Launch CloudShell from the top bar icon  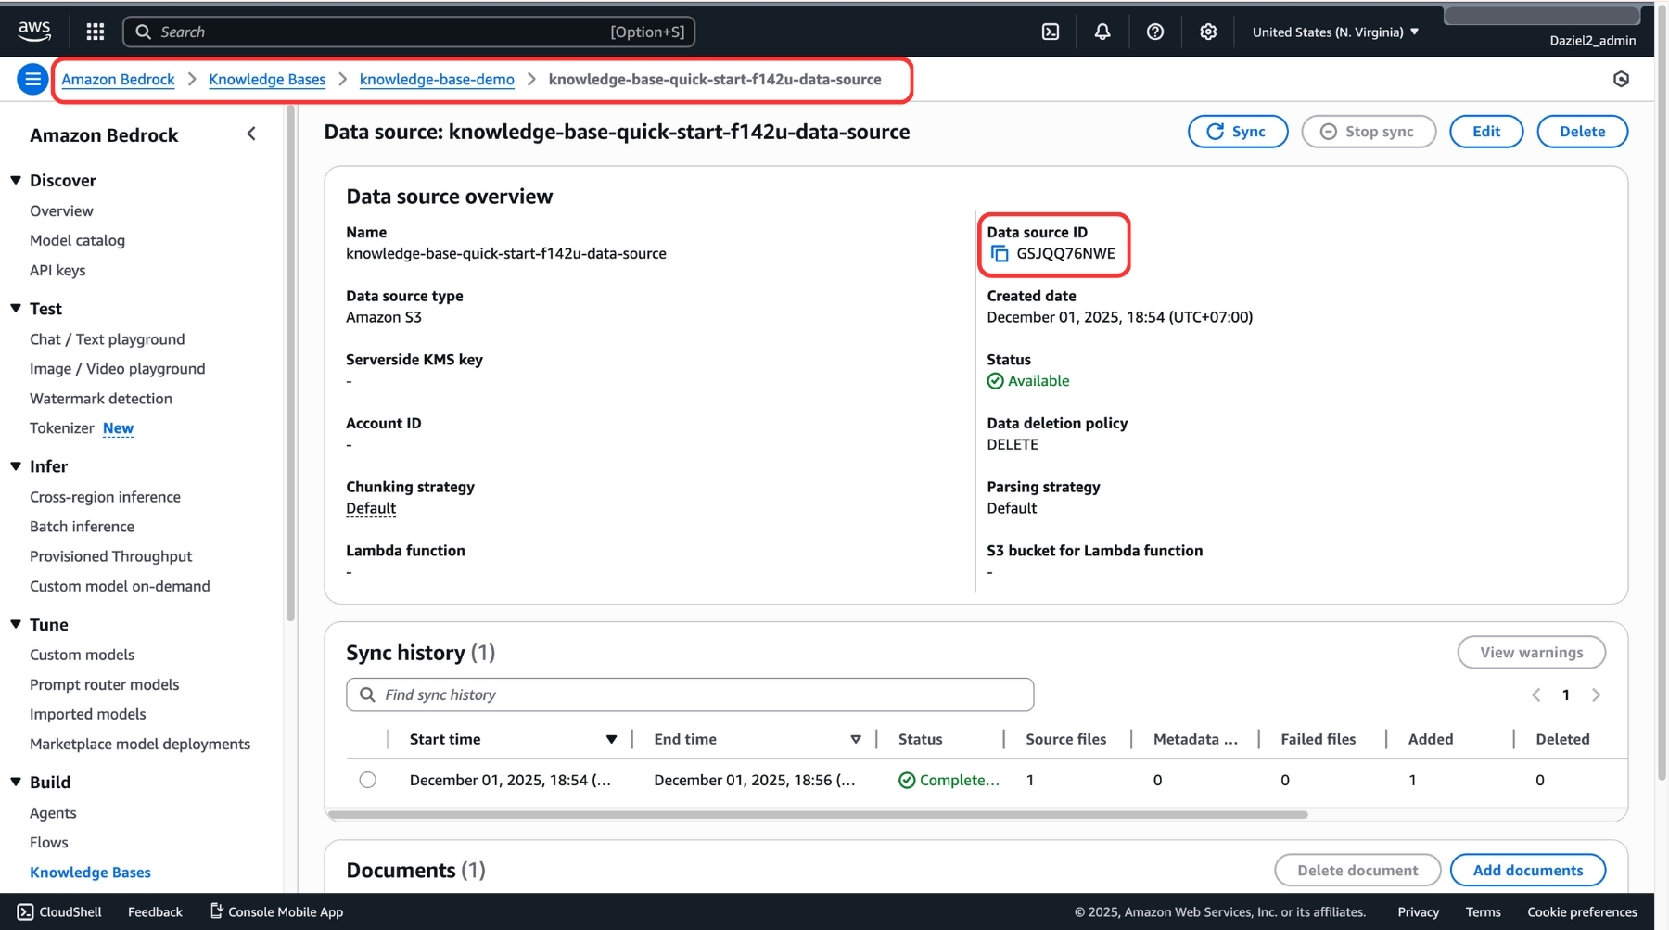tap(1050, 32)
